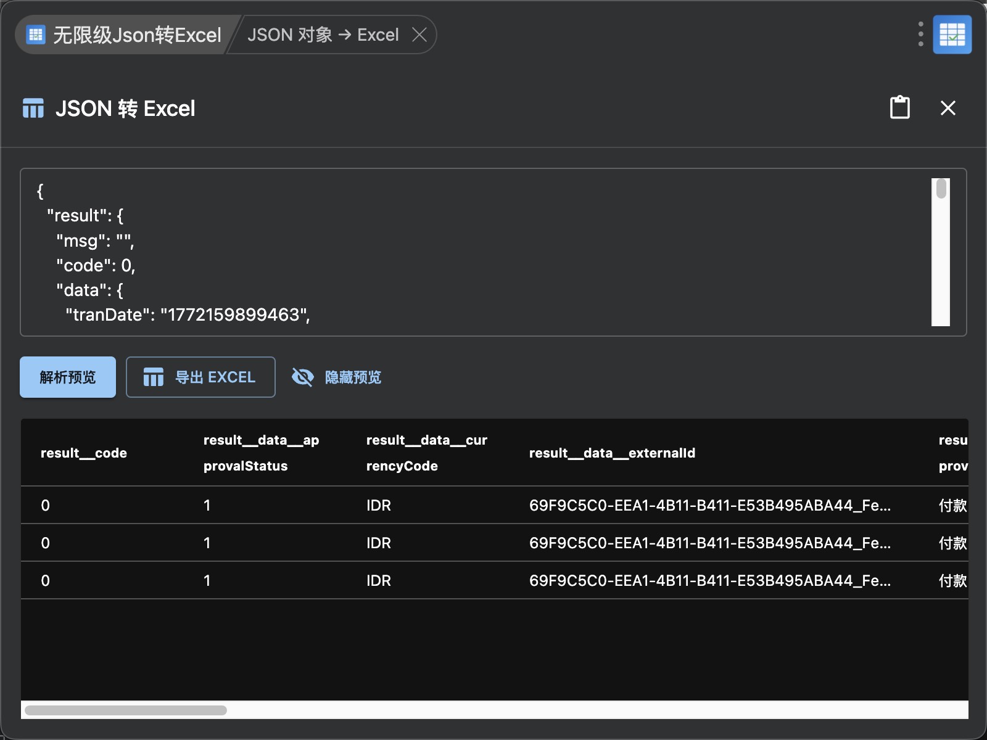Screen dimensions: 987x740
Task: Click the crossed-eye hide preview icon
Action: coord(302,377)
